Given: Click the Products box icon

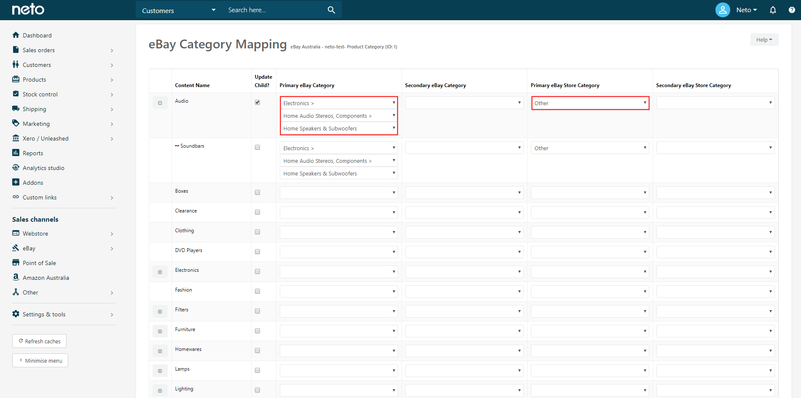Looking at the screenshot, I should pyautogui.click(x=16, y=79).
